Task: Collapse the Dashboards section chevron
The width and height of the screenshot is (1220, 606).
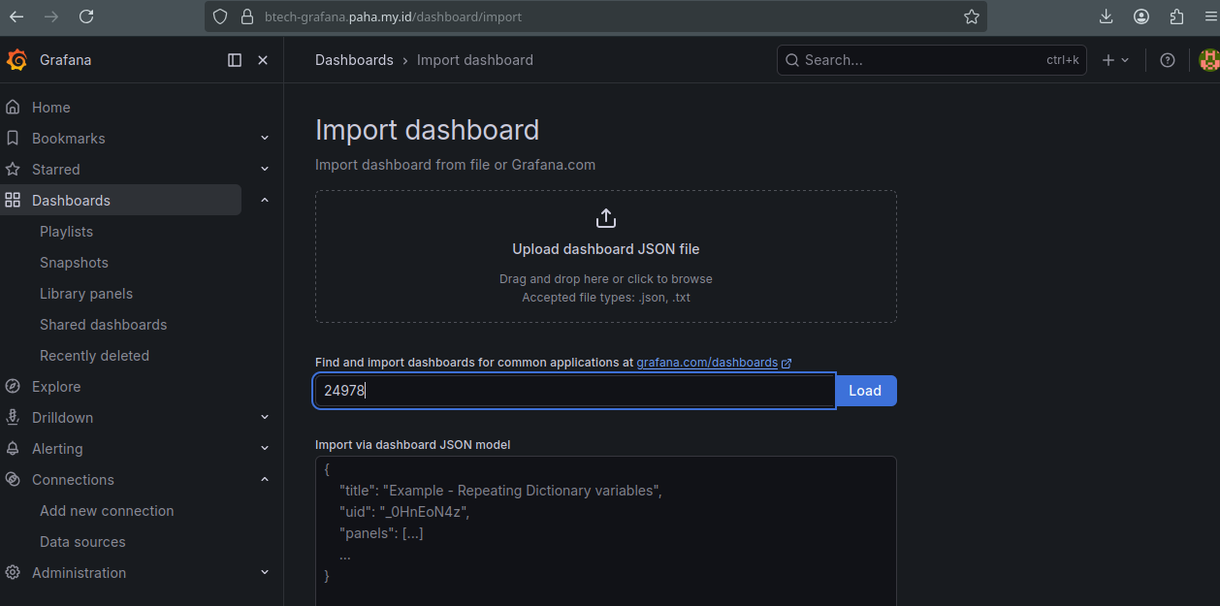Action: (x=265, y=201)
